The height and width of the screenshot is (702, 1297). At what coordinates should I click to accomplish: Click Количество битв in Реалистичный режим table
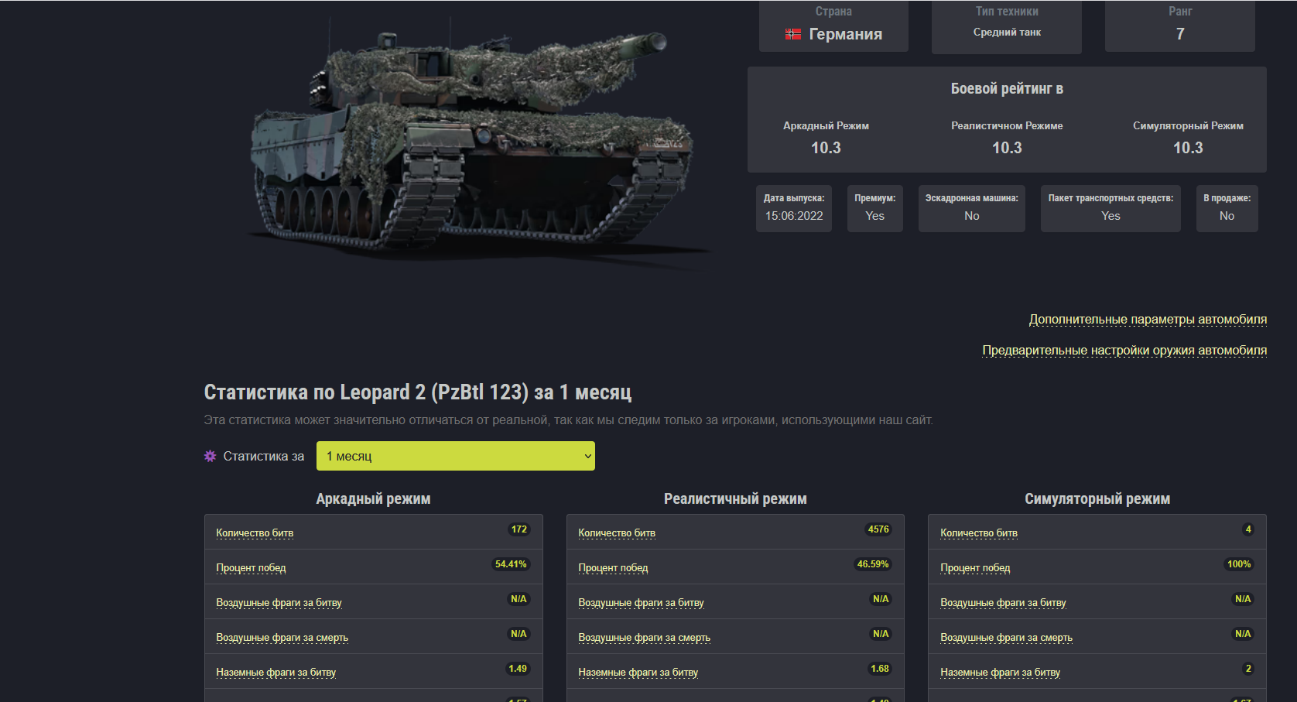(617, 533)
